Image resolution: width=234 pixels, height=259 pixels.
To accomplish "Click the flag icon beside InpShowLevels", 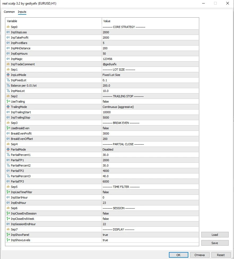I will (x=8, y=240).
